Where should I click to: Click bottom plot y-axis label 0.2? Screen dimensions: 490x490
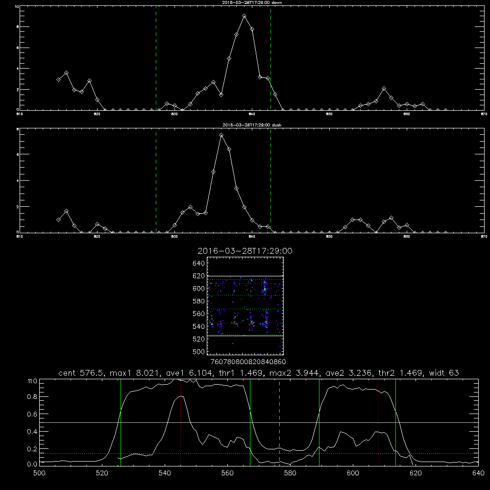pos(32,449)
